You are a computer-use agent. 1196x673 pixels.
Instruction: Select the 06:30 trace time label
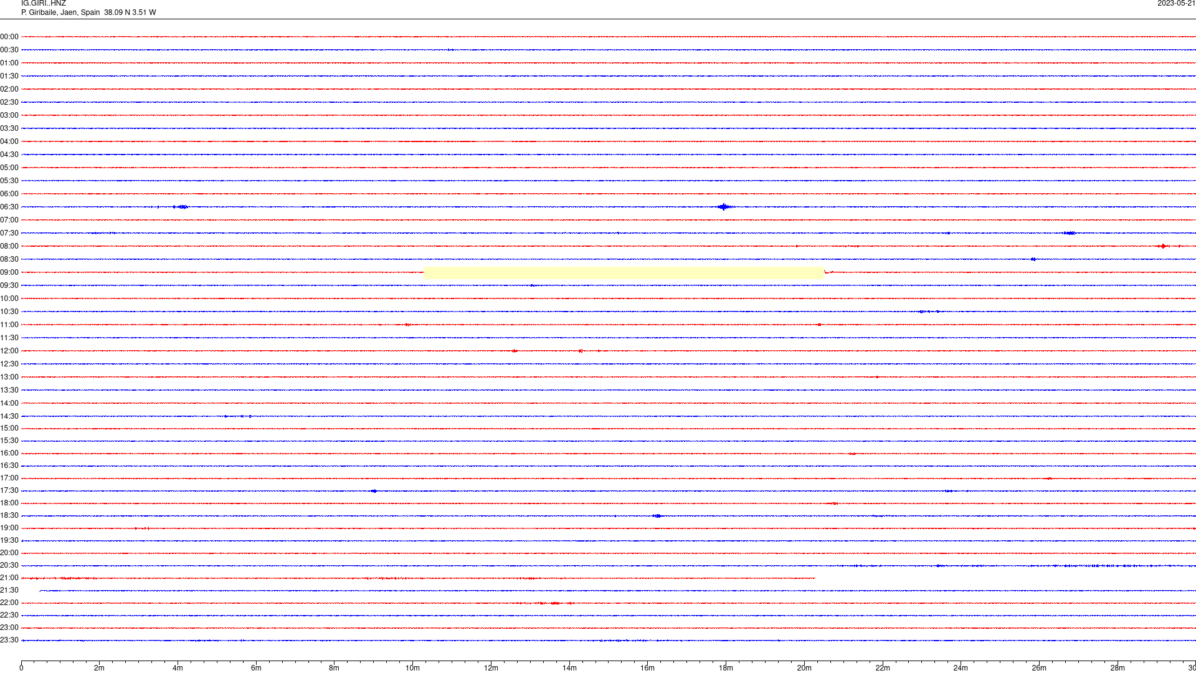[9, 207]
